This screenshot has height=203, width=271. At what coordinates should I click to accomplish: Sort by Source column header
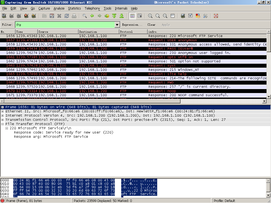point(58,32)
